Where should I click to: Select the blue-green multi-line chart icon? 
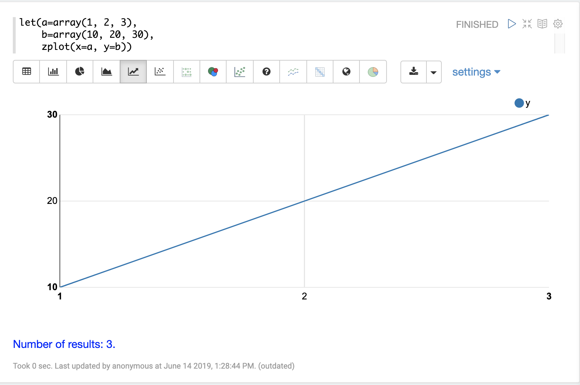293,72
